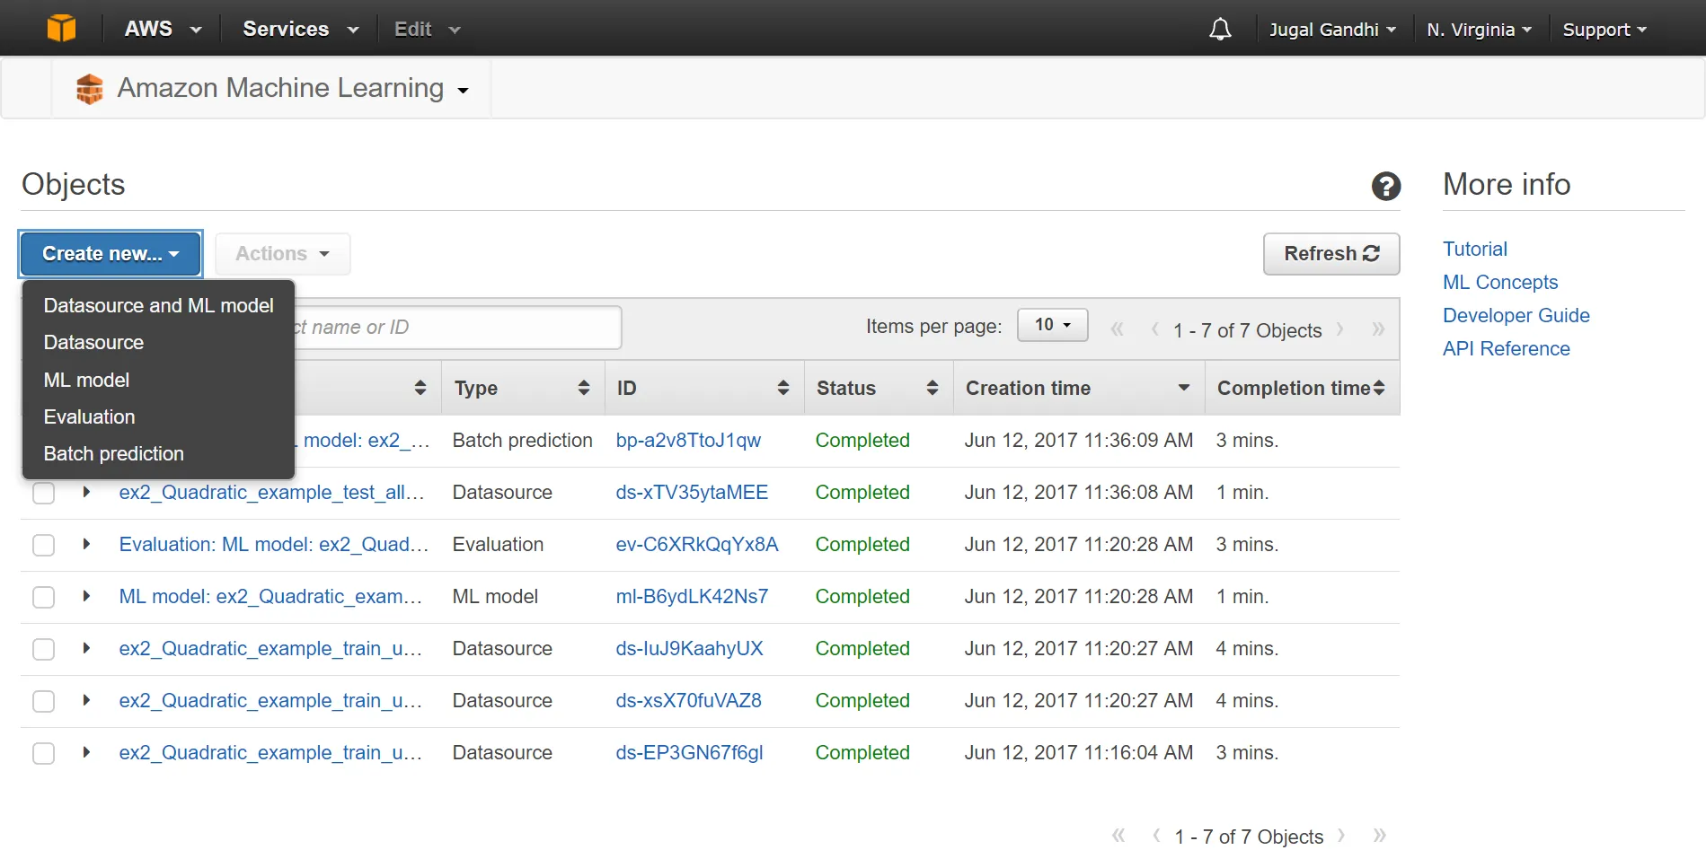Open the Items per page dropdown
This screenshot has height=850, width=1706.
coord(1053,325)
